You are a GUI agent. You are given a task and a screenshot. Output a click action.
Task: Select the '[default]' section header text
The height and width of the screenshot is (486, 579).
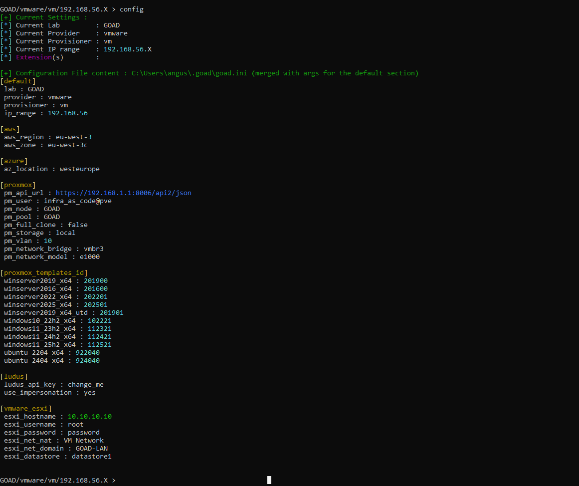18,81
